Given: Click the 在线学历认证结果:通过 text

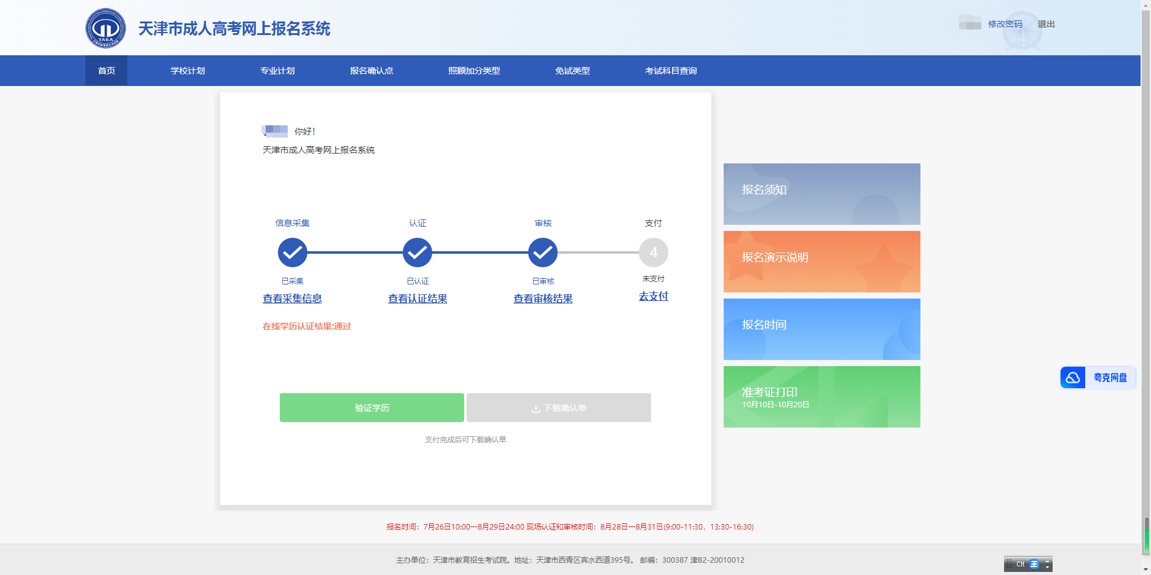Looking at the screenshot, I should (x=307, y=326).
